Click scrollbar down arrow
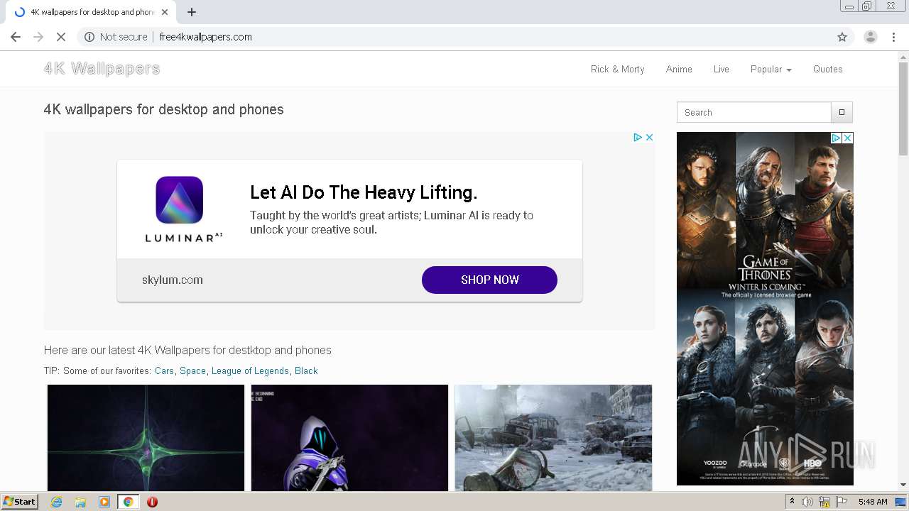The width and height of the screenshot is (909, 511). (903, 485)
